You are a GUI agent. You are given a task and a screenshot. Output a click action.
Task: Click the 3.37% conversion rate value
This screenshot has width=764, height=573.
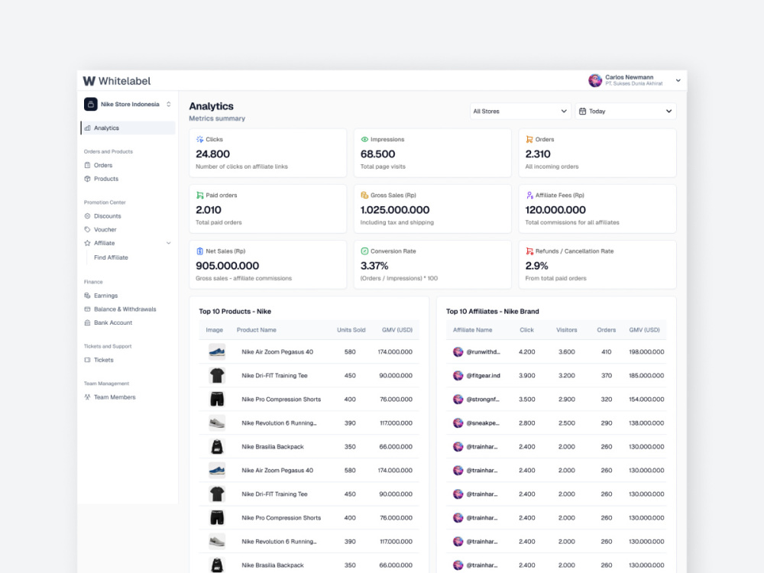click(x=374, y=266)
